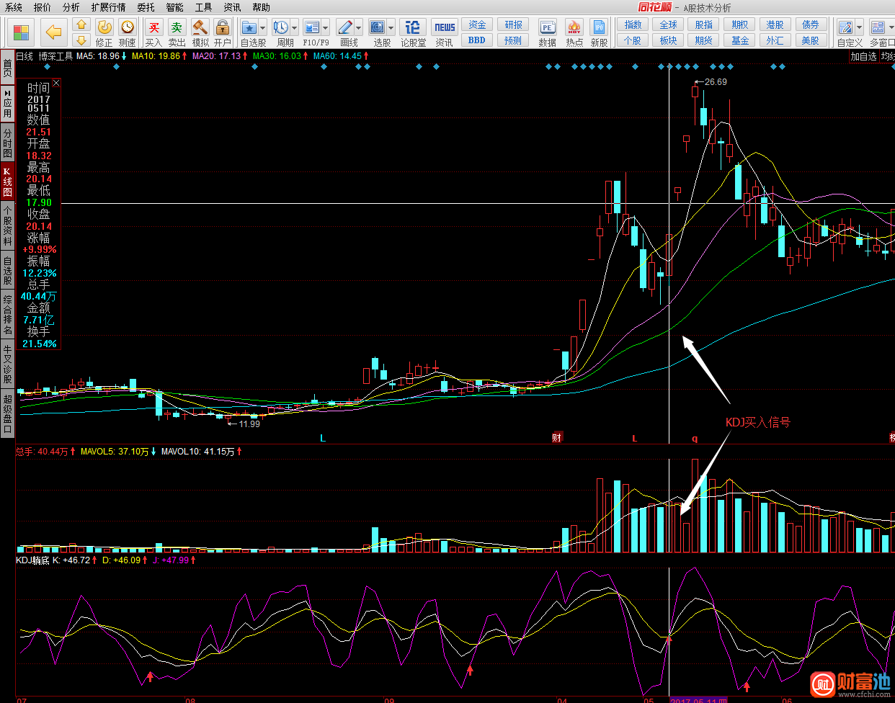This screenshot has height=703, width=895.
Task: Click the 加自选 add-to-watchlist button
Action: coord(864,56)
